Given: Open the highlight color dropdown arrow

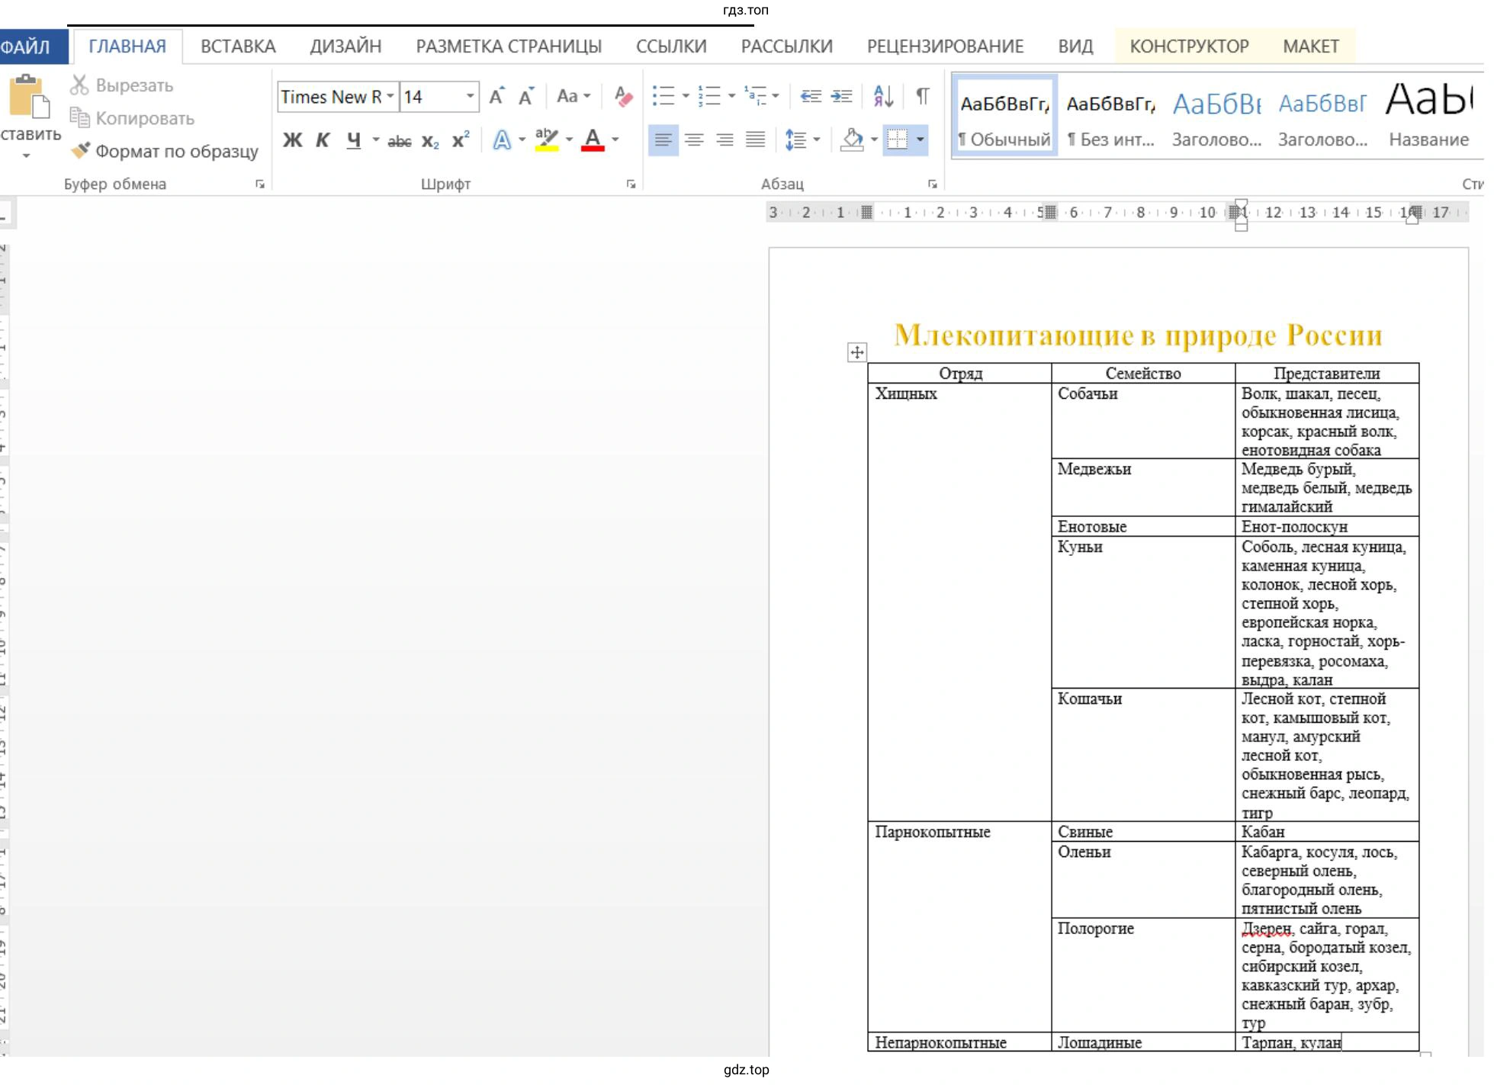Looking at the screenshot, I should [569, 140].
